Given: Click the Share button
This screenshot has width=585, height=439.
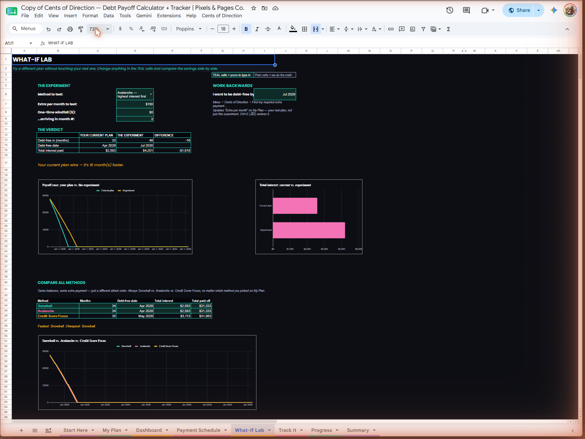Looking at the screenshot, I should pos(519,10).
